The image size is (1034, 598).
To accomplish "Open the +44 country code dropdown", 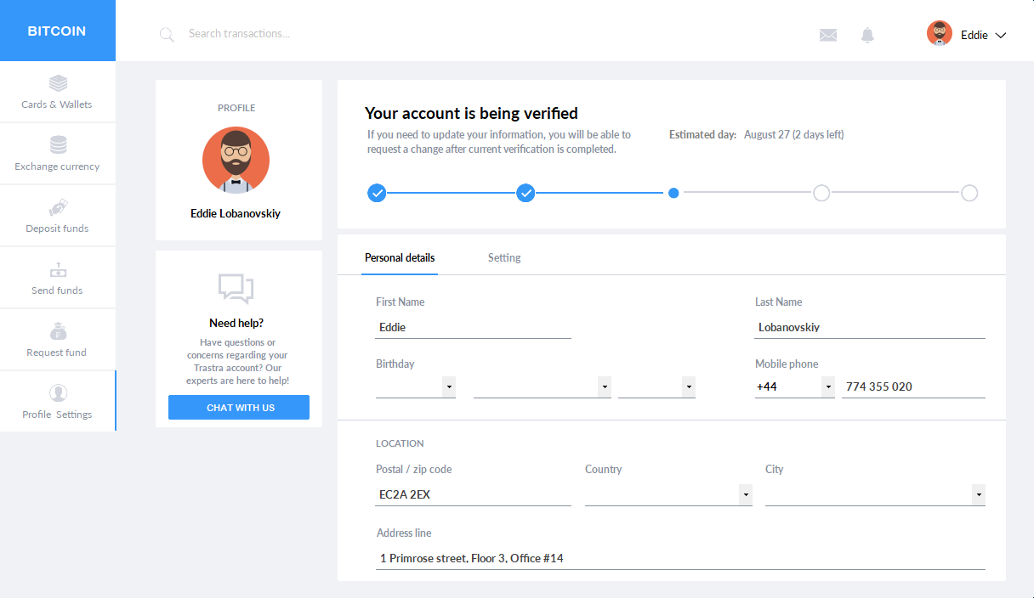I will click(x=795, y=387).
